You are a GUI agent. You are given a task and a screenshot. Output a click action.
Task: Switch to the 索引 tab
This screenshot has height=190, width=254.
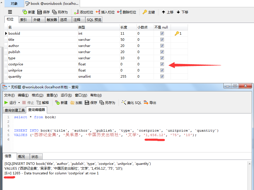point(25,20)
